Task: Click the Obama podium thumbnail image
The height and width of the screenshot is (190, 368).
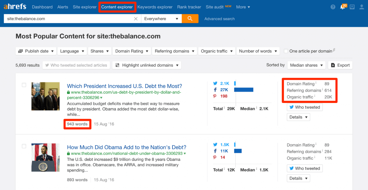Action: 46,157
